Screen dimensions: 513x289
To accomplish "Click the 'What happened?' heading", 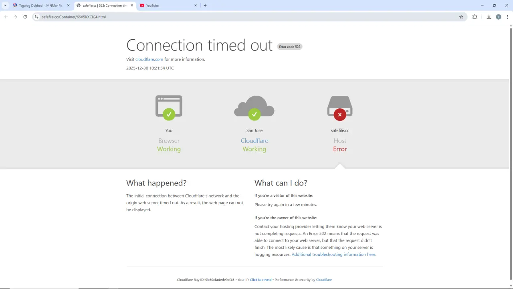I will click(x=156, y=183).
